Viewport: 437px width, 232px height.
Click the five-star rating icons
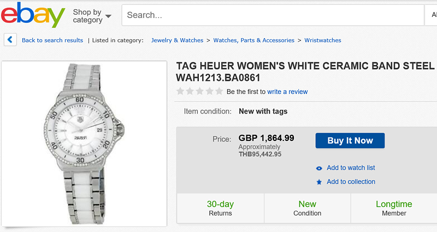199,91
